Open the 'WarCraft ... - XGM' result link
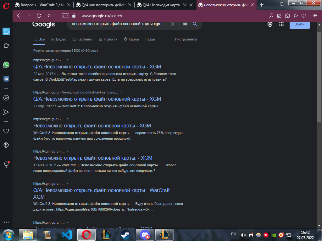Viewport: 322px width, 241px height. click(106, 193)
